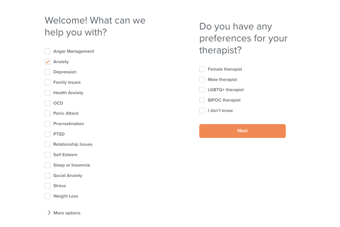
Task: Tick the Procrastination option
Action: [48, 124]
